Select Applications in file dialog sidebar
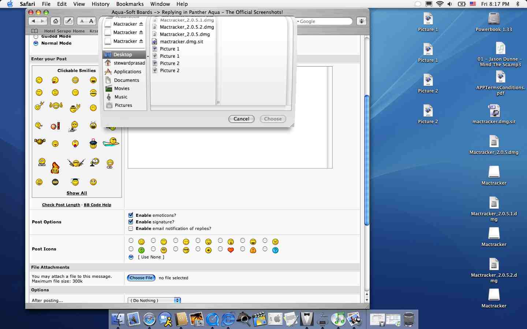 tap(125, 72)
